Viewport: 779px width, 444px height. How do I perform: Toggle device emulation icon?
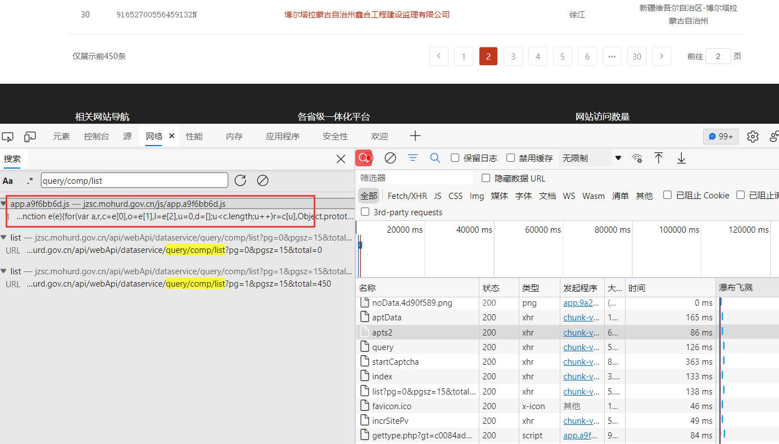(30, 136)
